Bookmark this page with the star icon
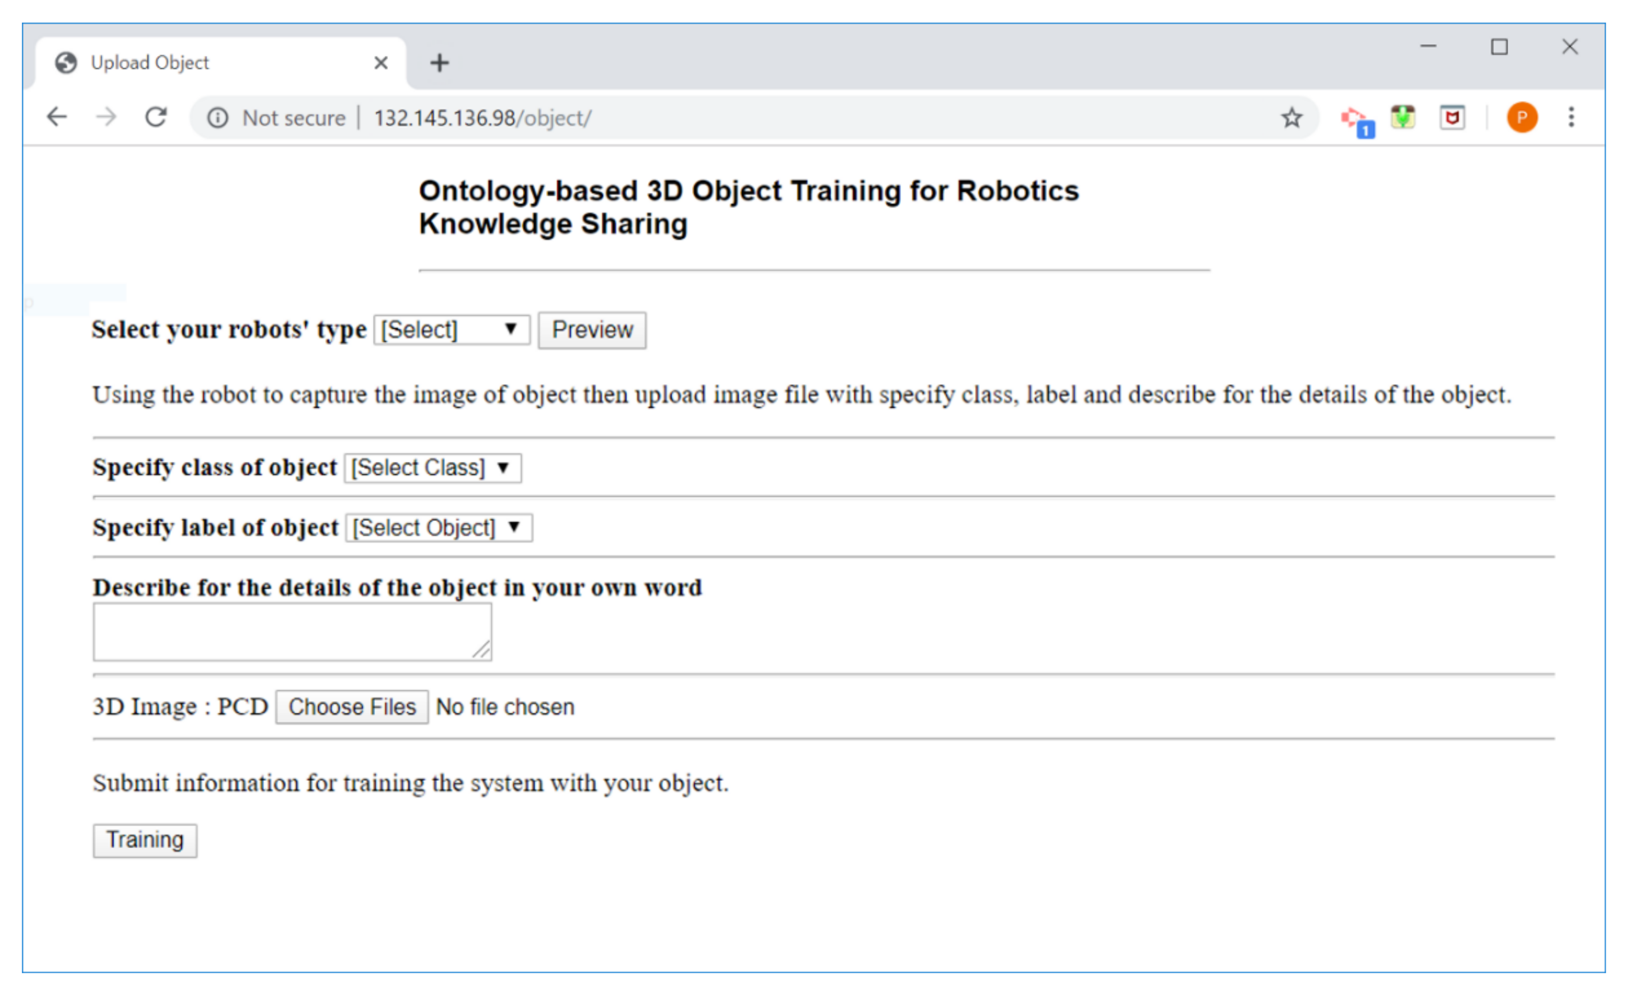Image resolution: width=1632 pixels, height=989 pixels. [x=1291, y=118]
